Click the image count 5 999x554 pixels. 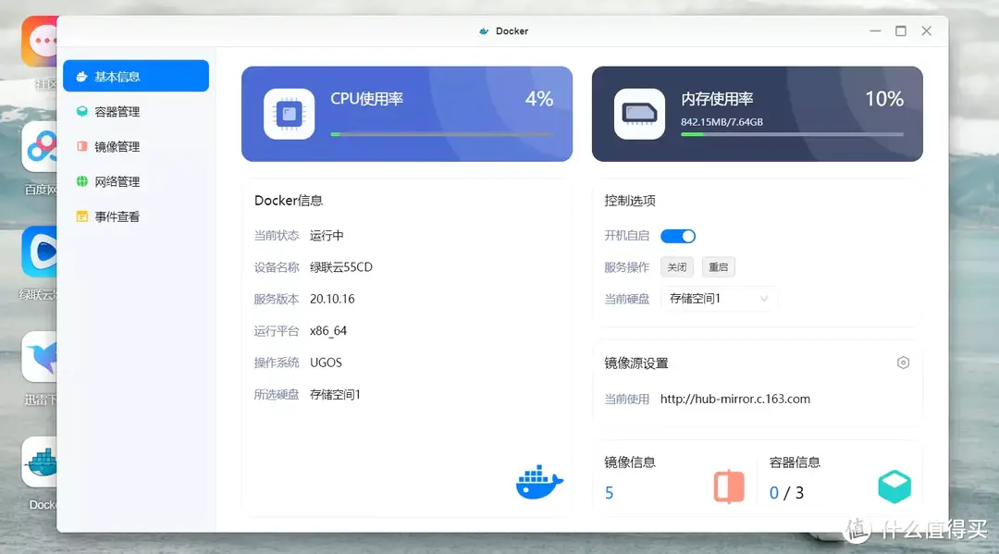pos(609,493)
